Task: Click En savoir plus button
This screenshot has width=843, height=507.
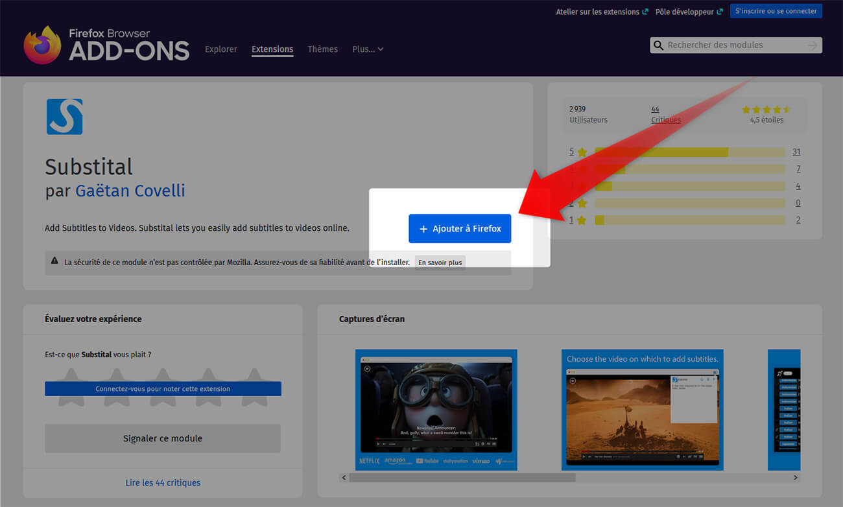Action: pos(440,263)
